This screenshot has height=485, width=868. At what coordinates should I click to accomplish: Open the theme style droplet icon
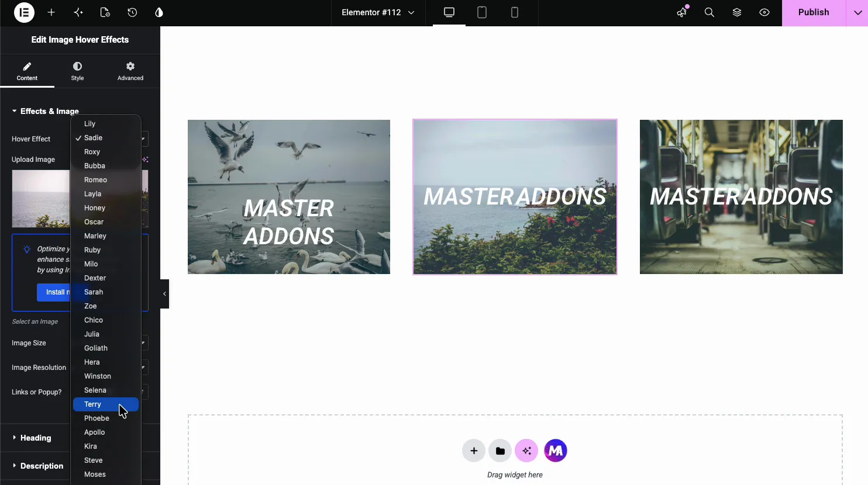(159, 12)
